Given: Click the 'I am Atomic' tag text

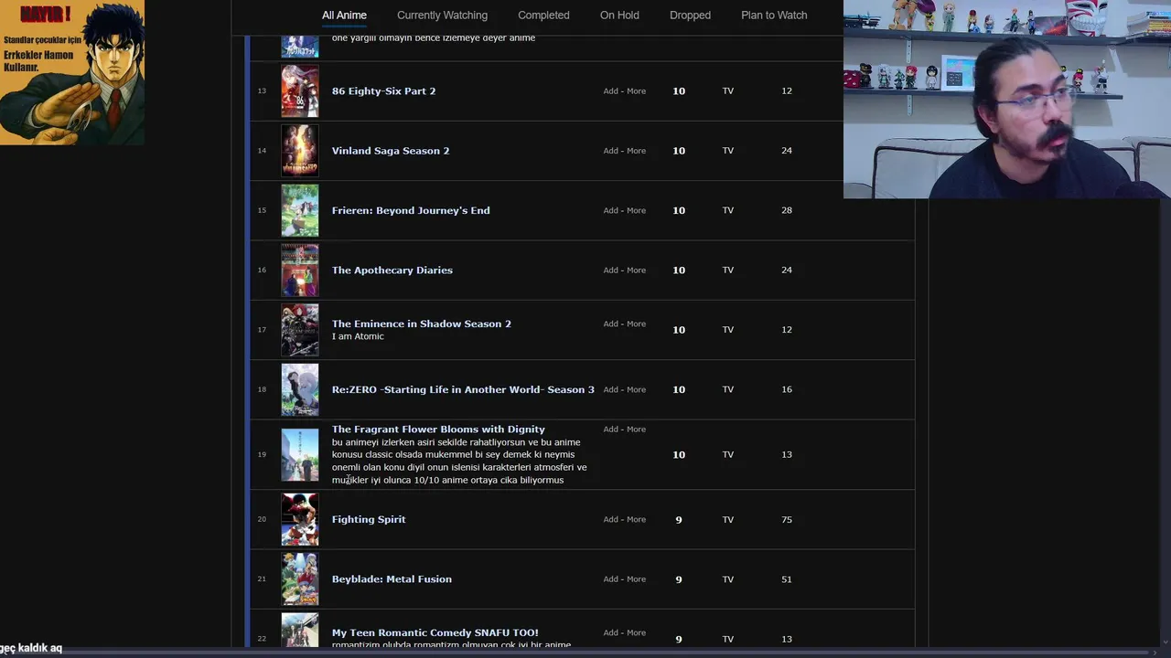Looking at the screenshot, I should tap(358, 336).
